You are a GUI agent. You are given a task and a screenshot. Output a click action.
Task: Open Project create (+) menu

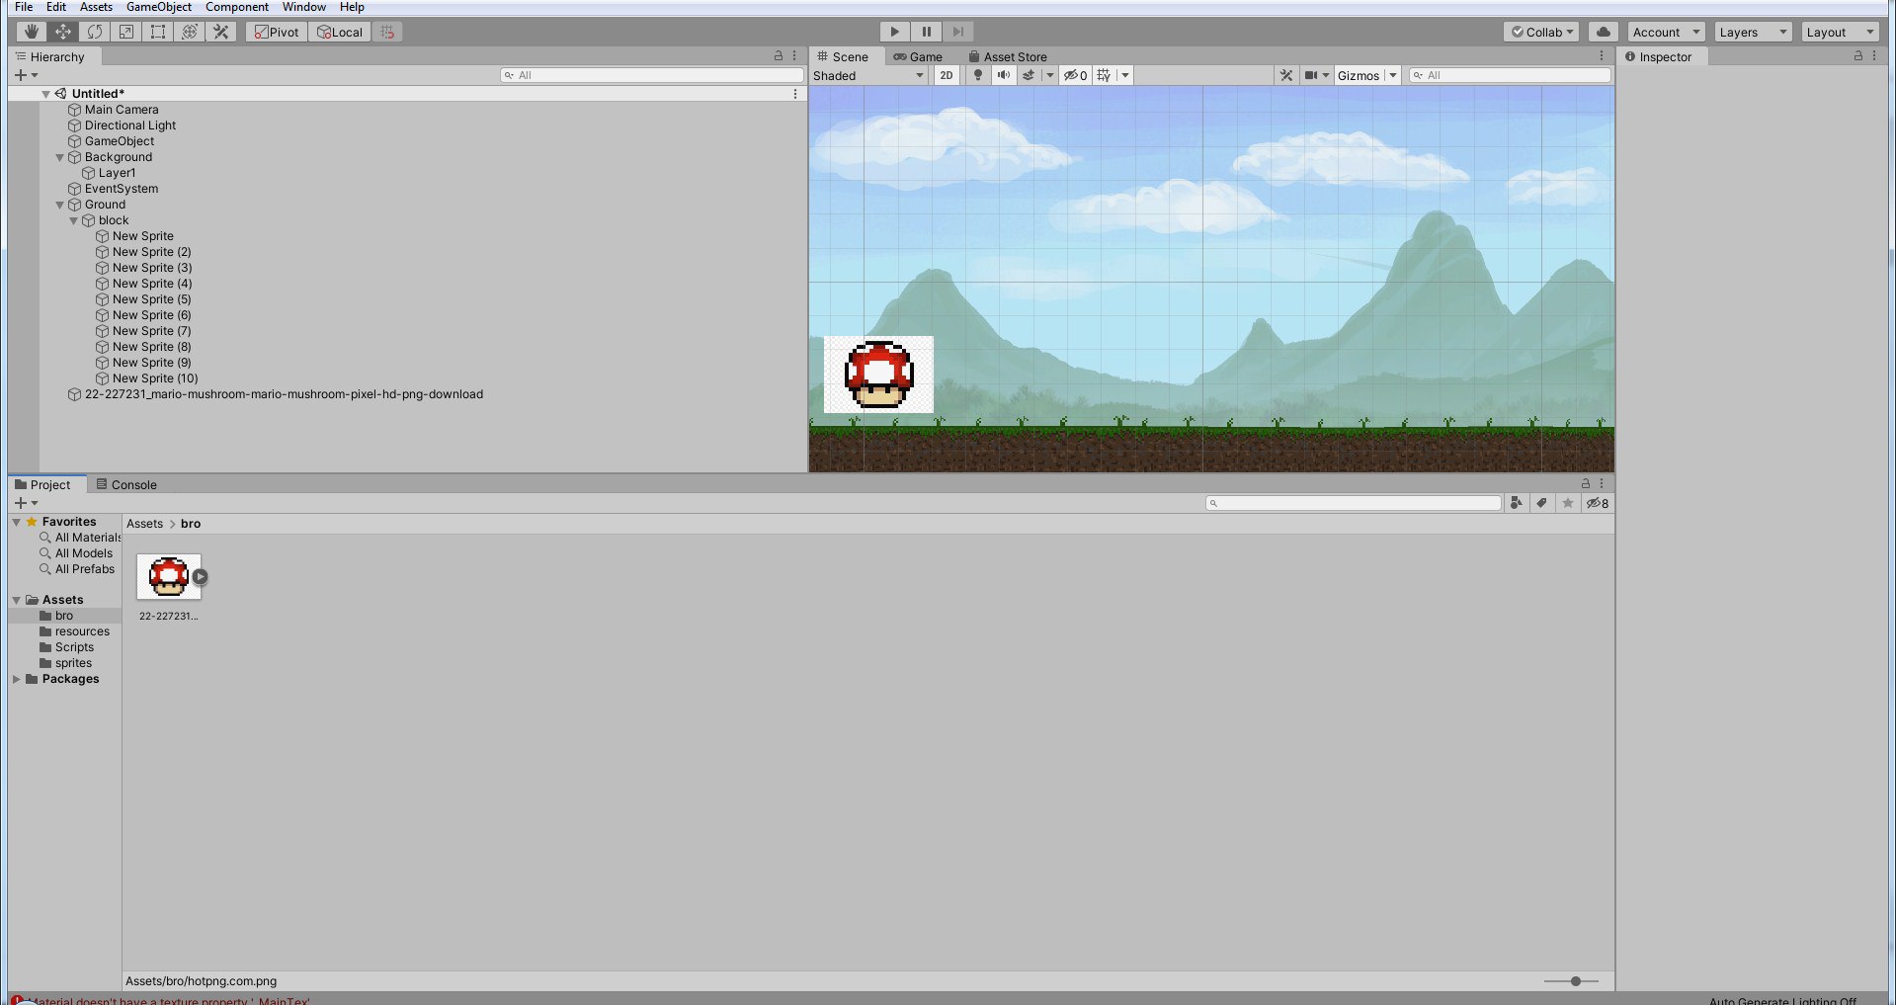click(x=26, y=503)
